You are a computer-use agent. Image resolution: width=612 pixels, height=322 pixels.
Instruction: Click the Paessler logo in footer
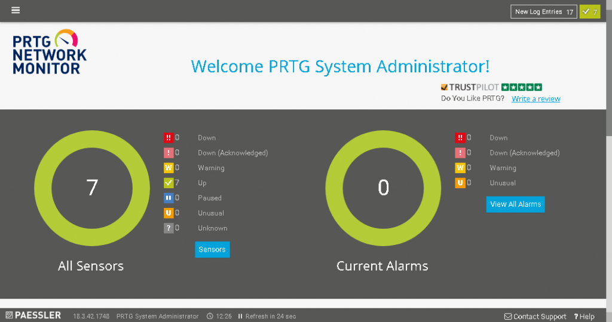[x=33, y=315]
